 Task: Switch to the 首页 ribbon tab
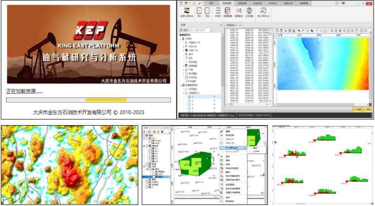[x=211, y=3]
